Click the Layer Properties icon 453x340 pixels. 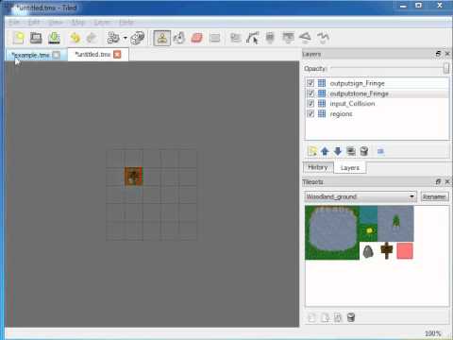point(380,151)
